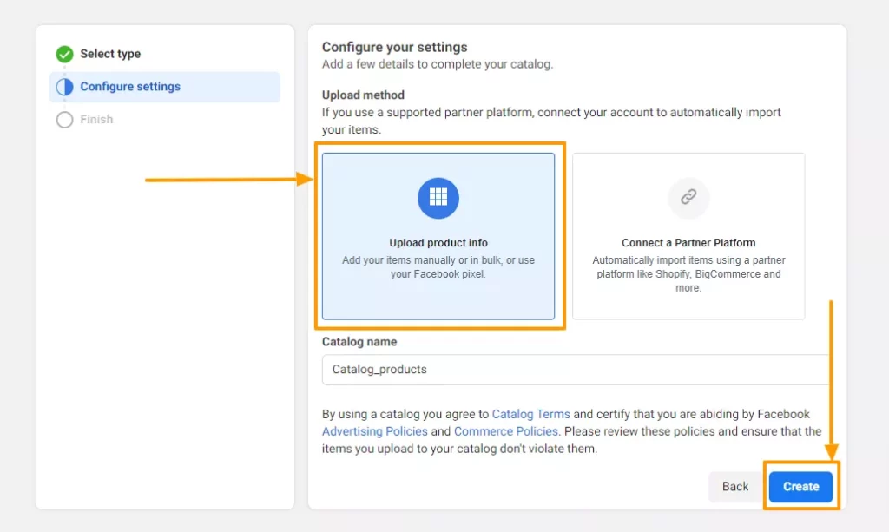Click the Connect a Partner Platform title
This screenshot has height=532, width=889.
coord(688,243)
